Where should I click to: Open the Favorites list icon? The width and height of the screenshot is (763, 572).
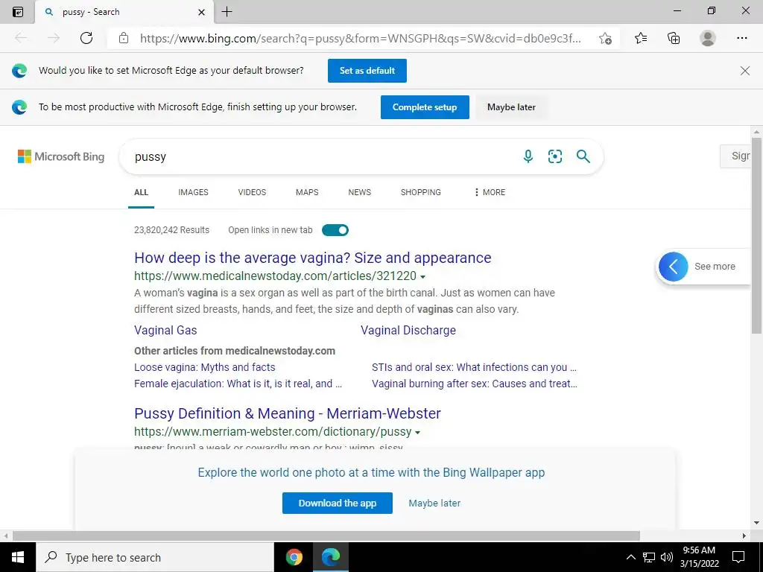(x=641, y=38)
